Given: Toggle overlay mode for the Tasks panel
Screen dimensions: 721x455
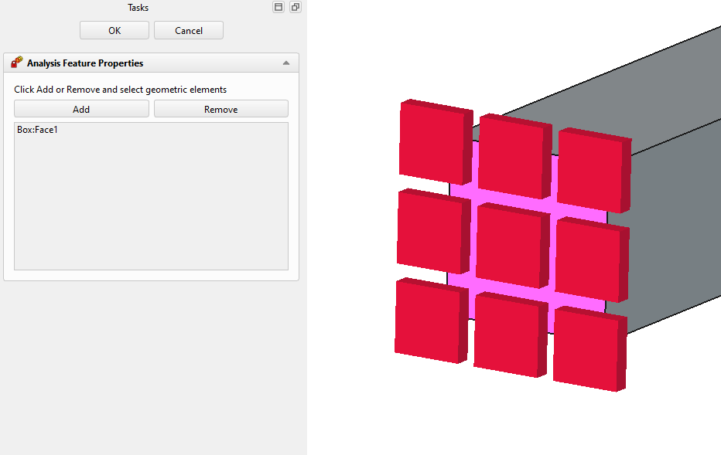Looking at the screenshot, I should coord(278,7).
